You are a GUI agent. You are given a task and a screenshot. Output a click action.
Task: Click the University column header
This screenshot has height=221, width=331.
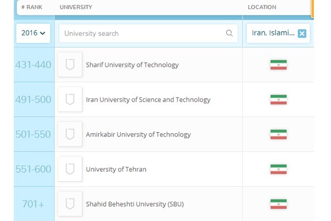pos(76,7)
